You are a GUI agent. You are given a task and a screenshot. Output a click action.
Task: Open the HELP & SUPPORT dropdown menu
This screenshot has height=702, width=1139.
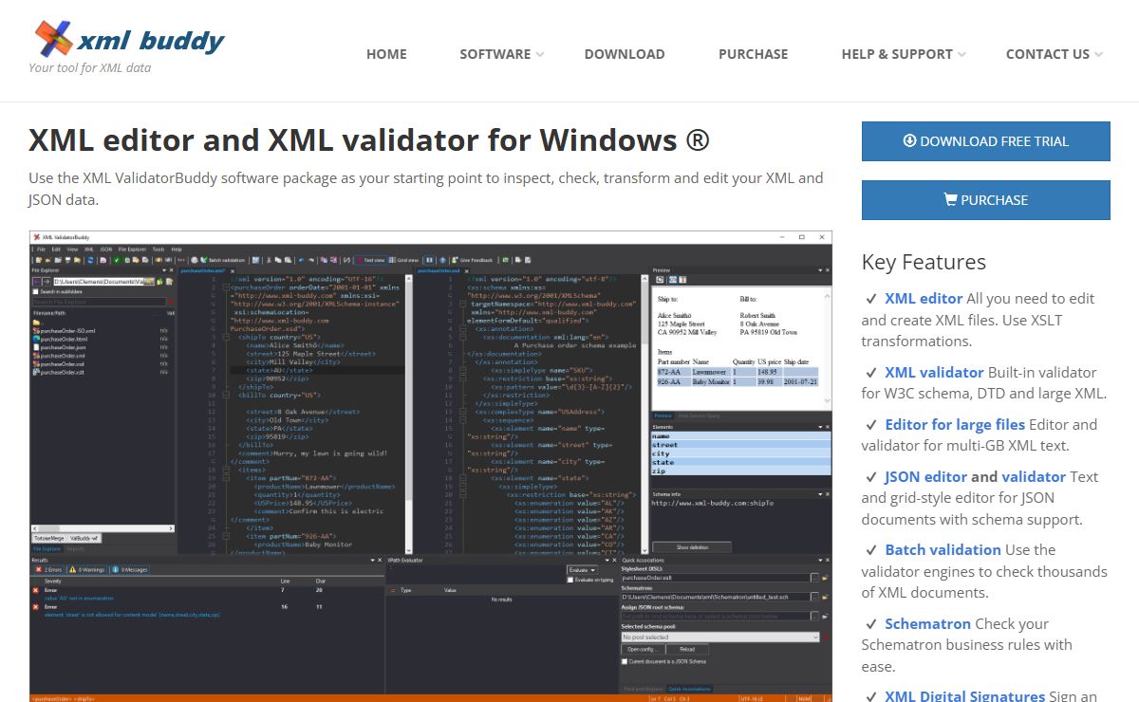click(905, 54)
